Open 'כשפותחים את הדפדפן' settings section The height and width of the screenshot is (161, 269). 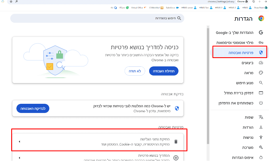tap(236, 103)
